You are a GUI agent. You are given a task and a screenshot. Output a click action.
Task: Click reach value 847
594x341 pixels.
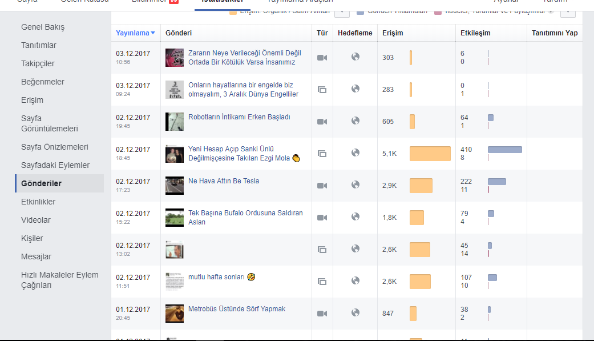click(x=388, y=314)
